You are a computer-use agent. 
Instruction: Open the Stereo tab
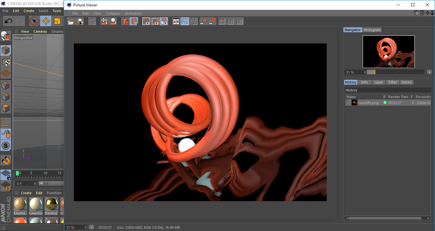click(x=406, y=82)
